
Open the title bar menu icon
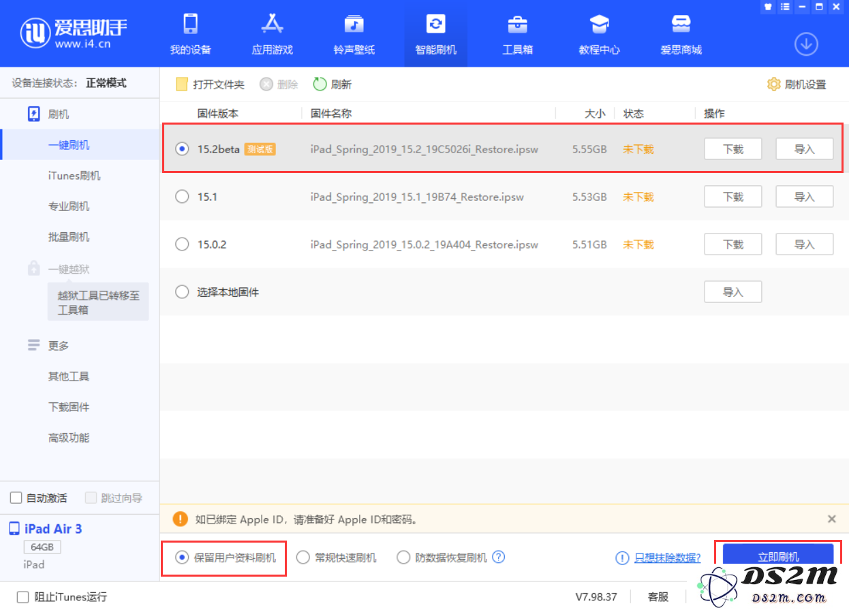(785, 7)
